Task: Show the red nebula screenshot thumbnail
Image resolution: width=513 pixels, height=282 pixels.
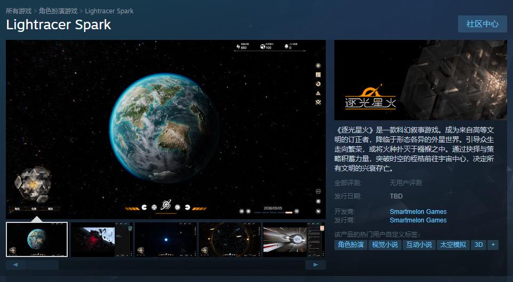Action: pyautogui.click(x=101, y=240)
